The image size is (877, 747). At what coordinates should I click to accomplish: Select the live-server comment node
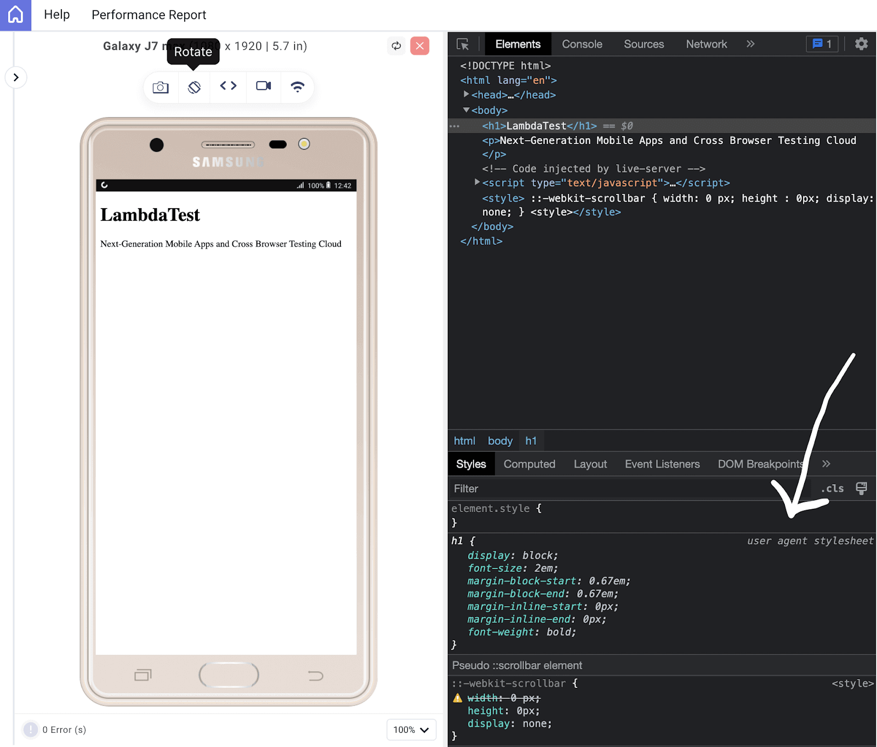(594, 169)
